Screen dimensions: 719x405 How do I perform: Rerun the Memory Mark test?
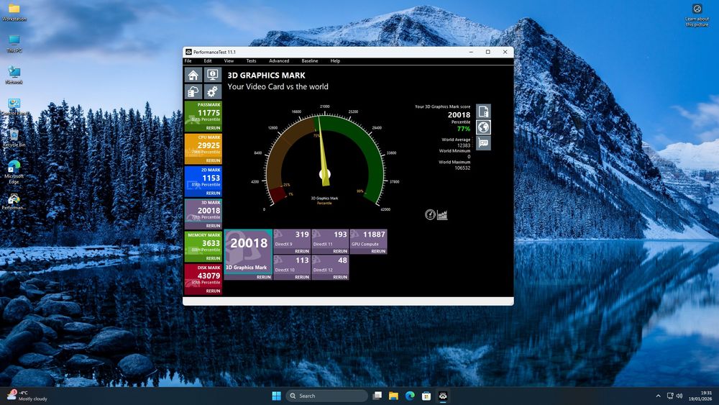(214, 258)
